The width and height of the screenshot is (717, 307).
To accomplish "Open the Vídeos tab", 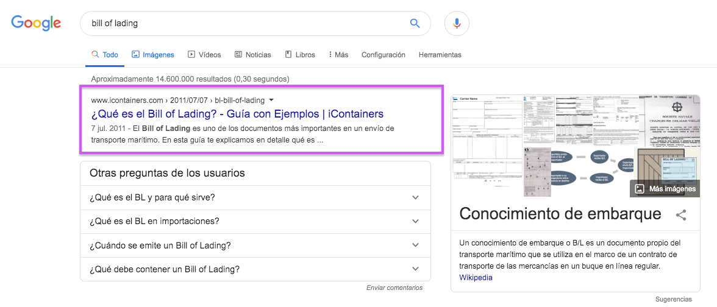I will pos(204,55).
